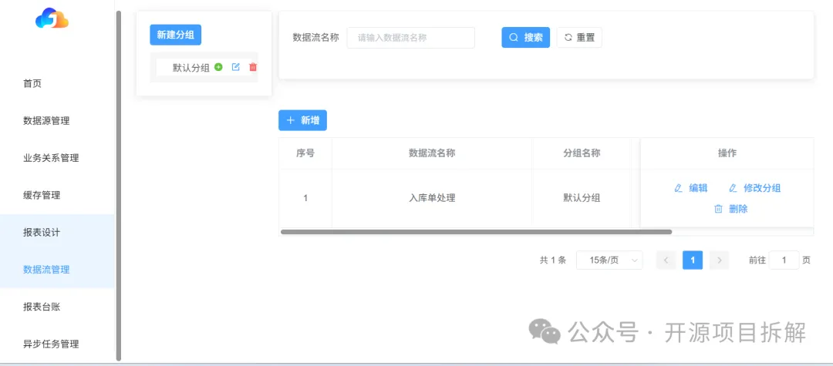Select the 默认分组 tree node

tap(191, 67)
